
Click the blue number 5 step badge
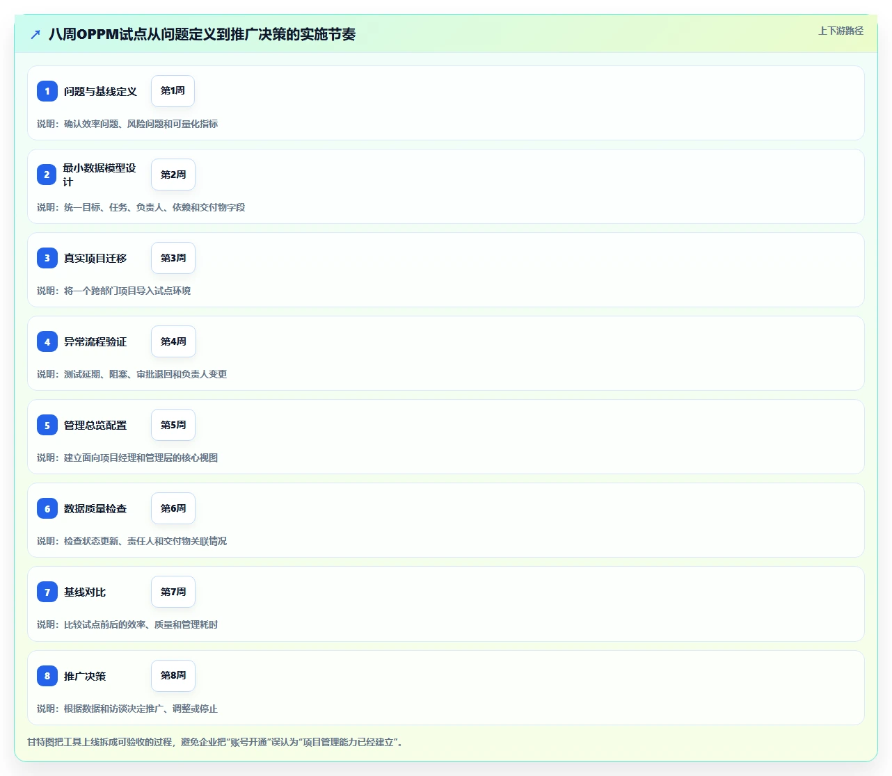(x=47, y=425)
